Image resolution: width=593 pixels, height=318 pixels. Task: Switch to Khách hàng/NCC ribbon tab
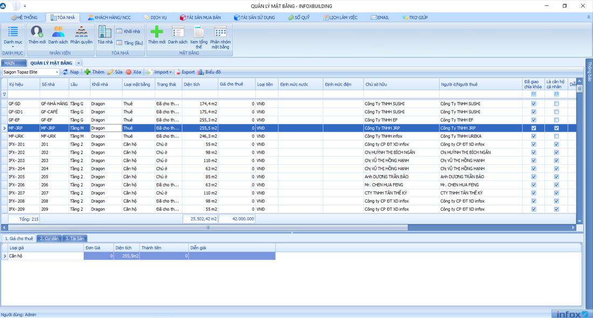pos(110,17)
